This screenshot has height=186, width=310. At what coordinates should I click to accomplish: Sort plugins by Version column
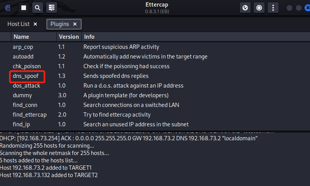click(x=68, y=37)
